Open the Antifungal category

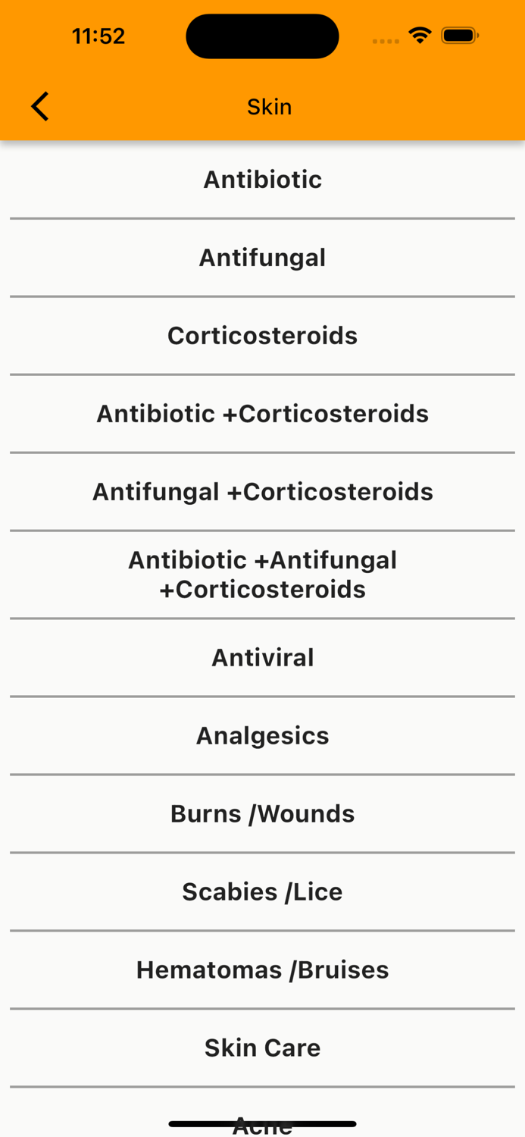[x=262, y=258]
